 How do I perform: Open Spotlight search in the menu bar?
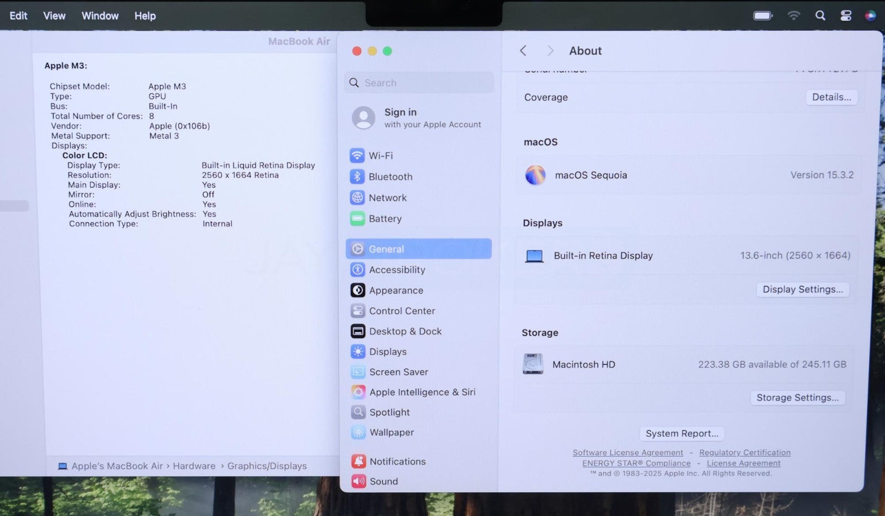(820, 15)
